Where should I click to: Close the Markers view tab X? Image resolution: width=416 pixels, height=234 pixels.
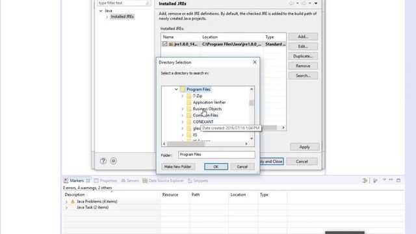[88, 181]
